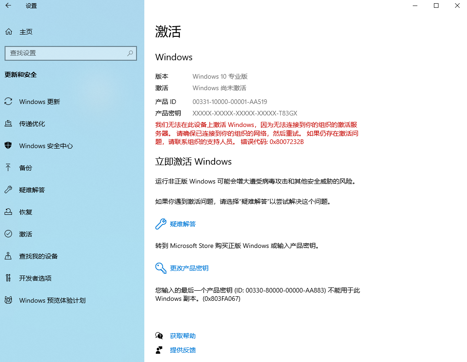This screenshot has width=467, height=362.
Task: Close the Settings window
Action: pyautogui.click(x=457, y=6)
